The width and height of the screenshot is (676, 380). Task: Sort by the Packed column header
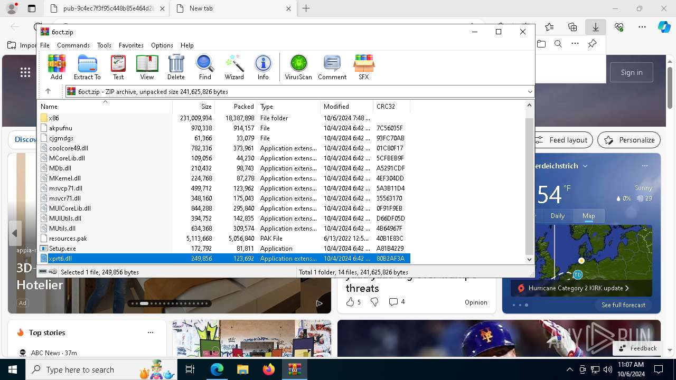(x=236, y=107)
